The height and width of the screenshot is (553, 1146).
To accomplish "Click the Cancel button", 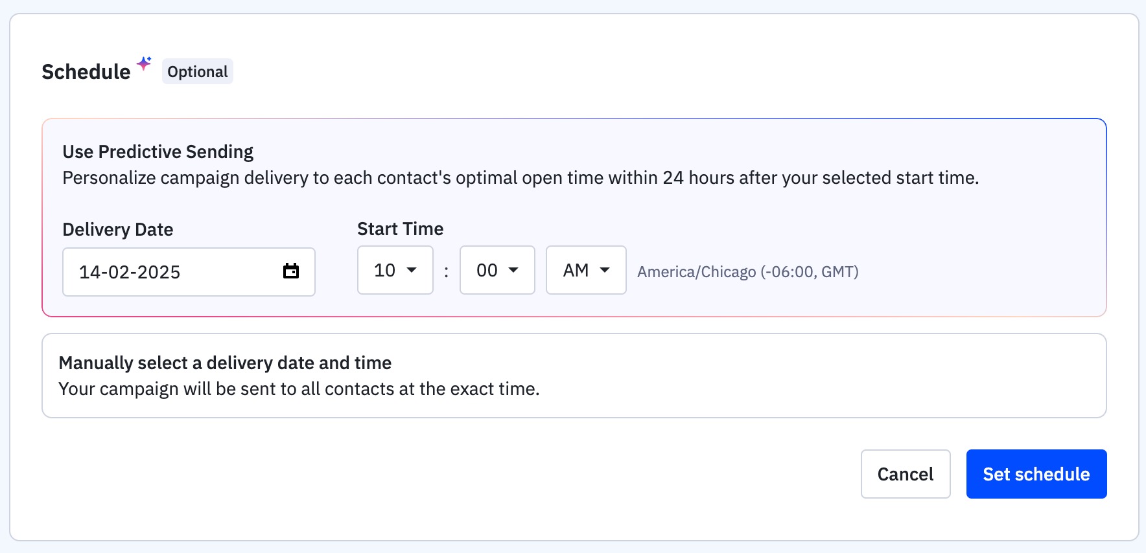I will point(905,474).
